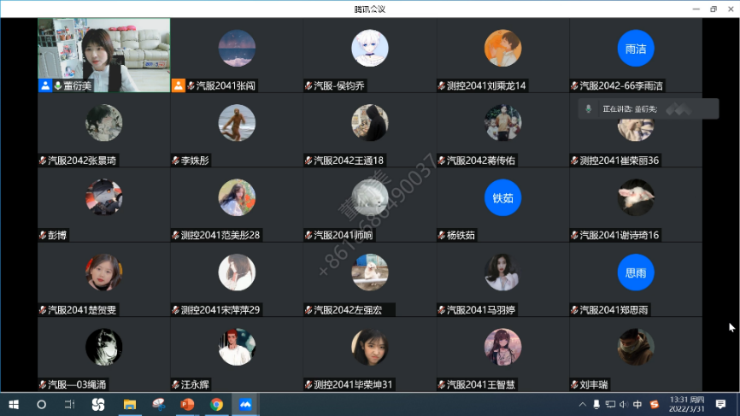Expand the hidden system tray icons chevron
The height and width of the screenshot is (416, 740).
(582, 404)
